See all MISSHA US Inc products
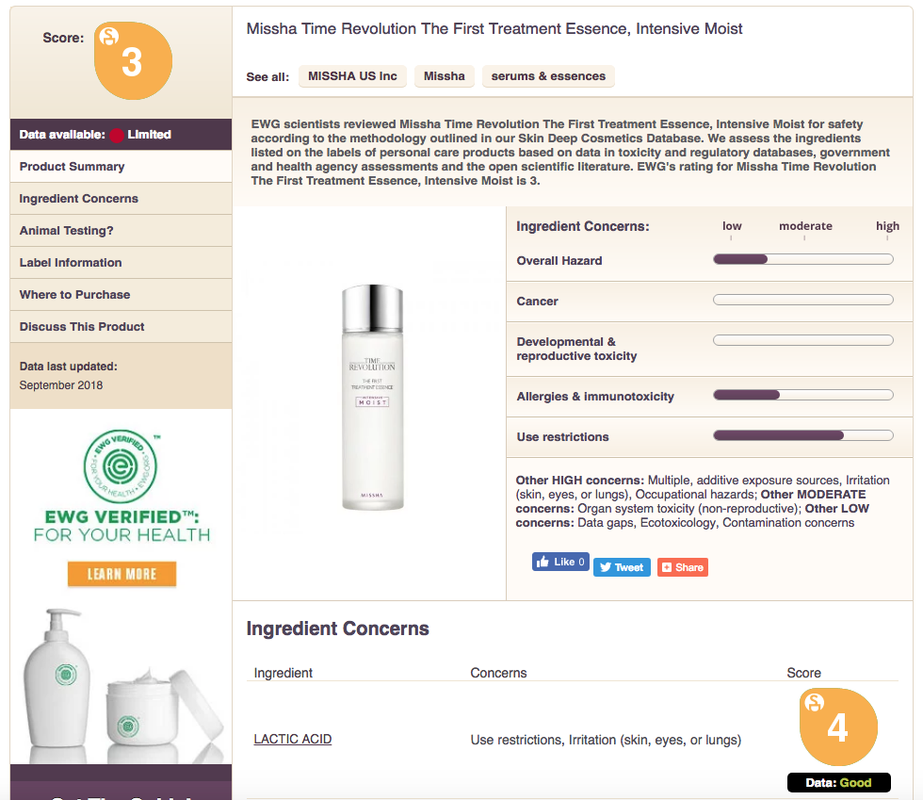This screenshot has height=800, width=923. (352, 76)
